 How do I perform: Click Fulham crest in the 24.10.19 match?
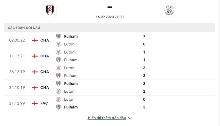point(59,84)
